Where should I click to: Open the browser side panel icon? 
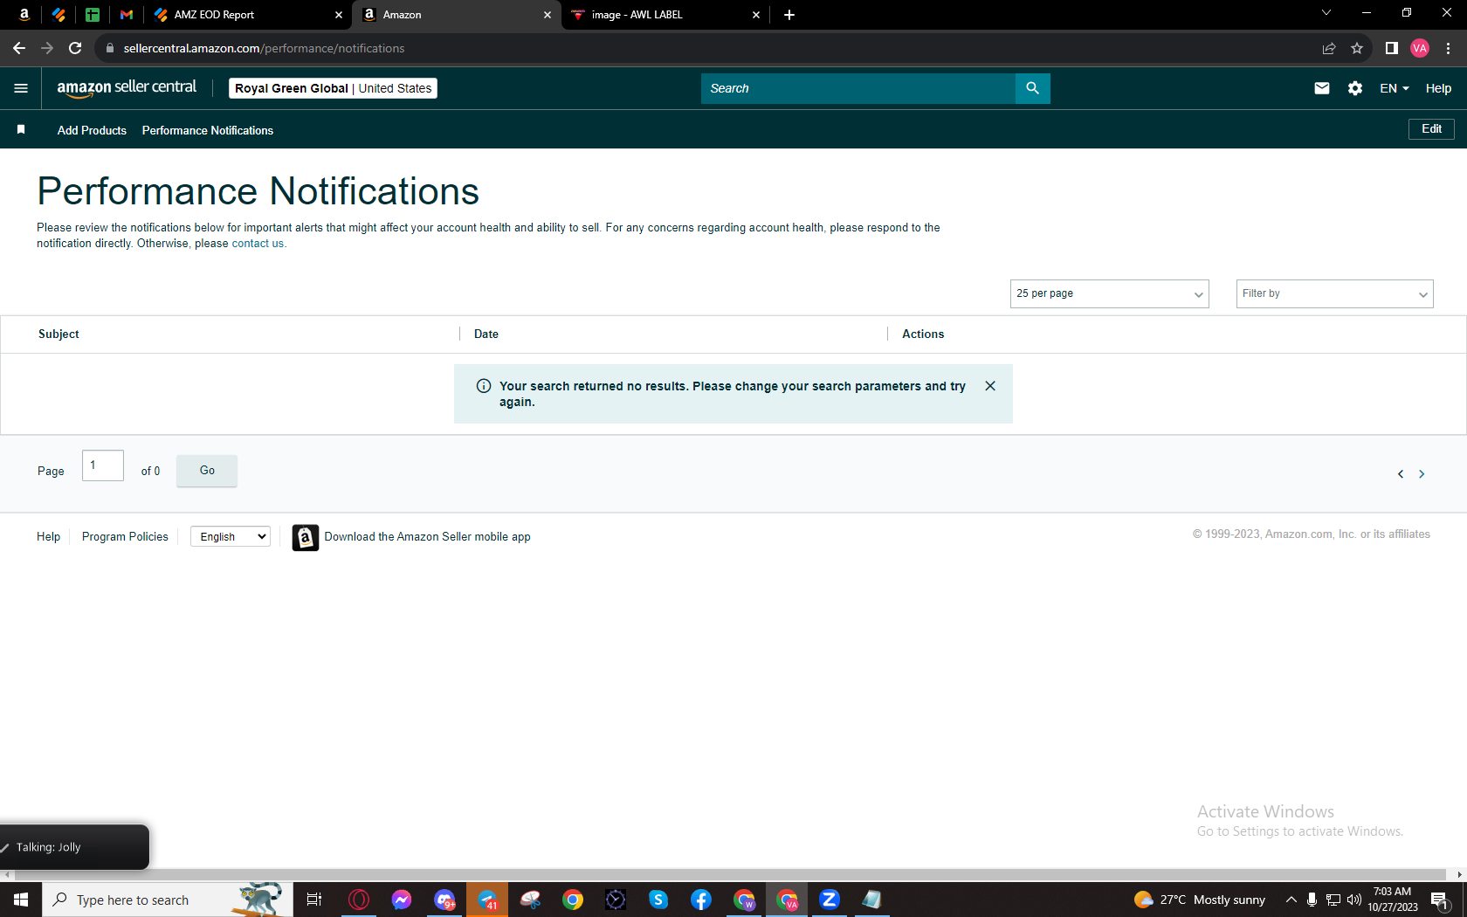pyautogui.click(x=1392, y=48)
